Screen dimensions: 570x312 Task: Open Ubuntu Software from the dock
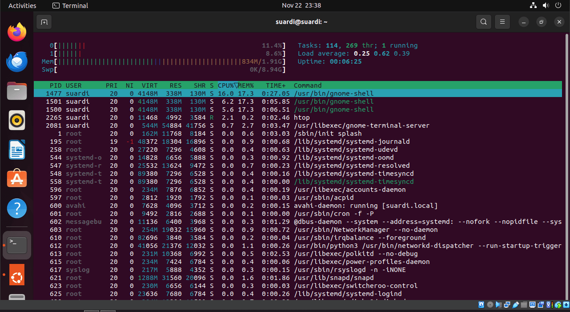click(x=17, y=179)
